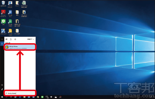The width and height of the screenshot is (155, 99).
Task: Open Outlook from the taskbar
Action: (x=29, y=97)
